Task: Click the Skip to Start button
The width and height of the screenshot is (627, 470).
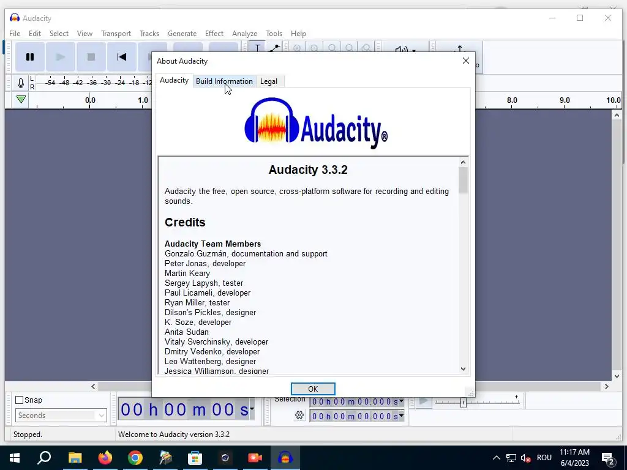Action: pos(122,57)
